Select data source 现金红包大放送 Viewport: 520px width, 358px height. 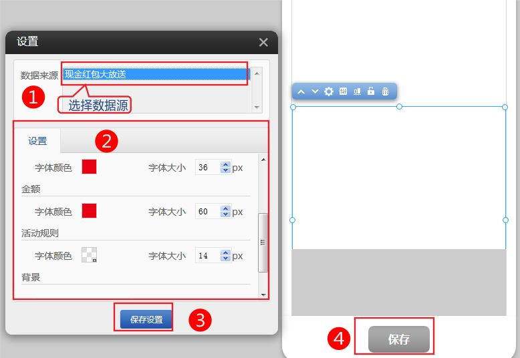point(155,74)
